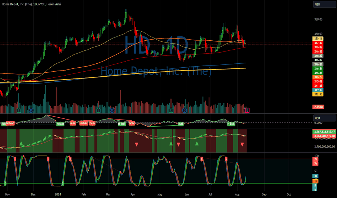Click the green up-arrow signal in mid-May
The height and width of the screenshot is (198, 337).
171,143
